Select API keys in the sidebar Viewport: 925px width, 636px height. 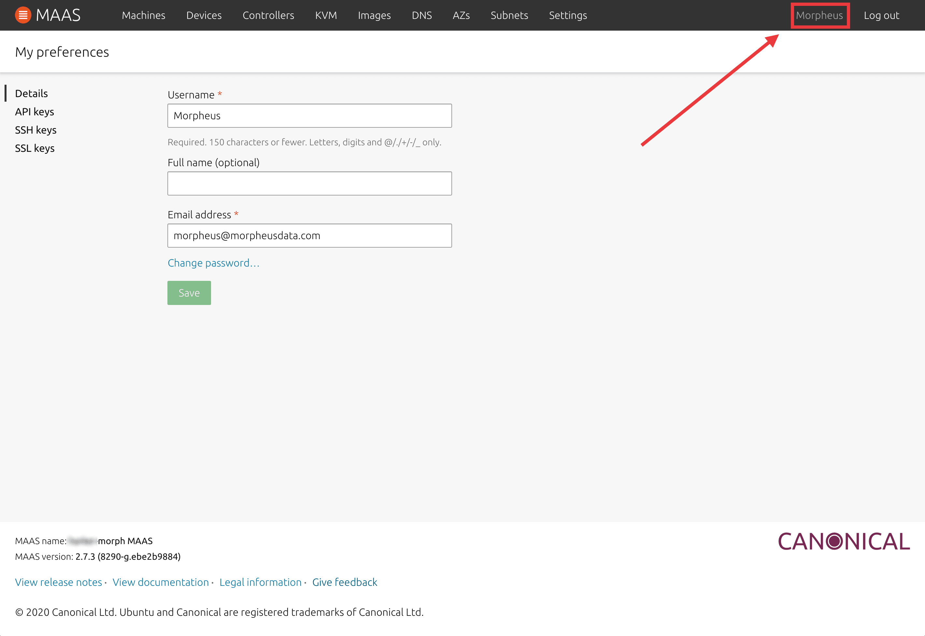pyautogui.click(x=34, y=111)
